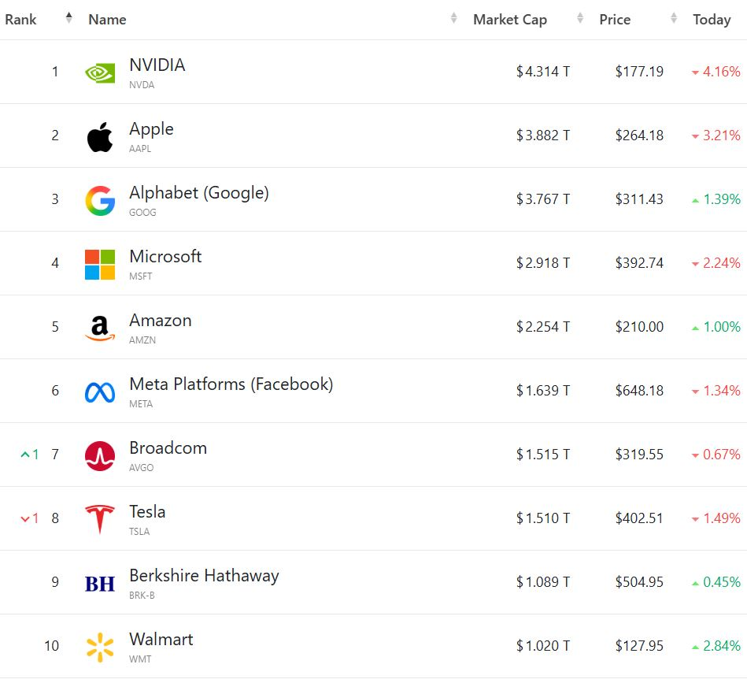747x683 pixels.
Task: Click the Broadcom logo icon
Action: pyautogui.click(x=100, y=455)
